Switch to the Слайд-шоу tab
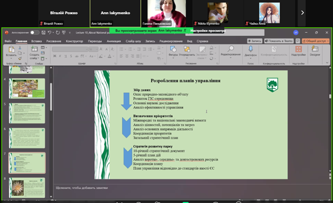Image resolution: width=333 pixels, height=203 pixels. pos(133,41)
